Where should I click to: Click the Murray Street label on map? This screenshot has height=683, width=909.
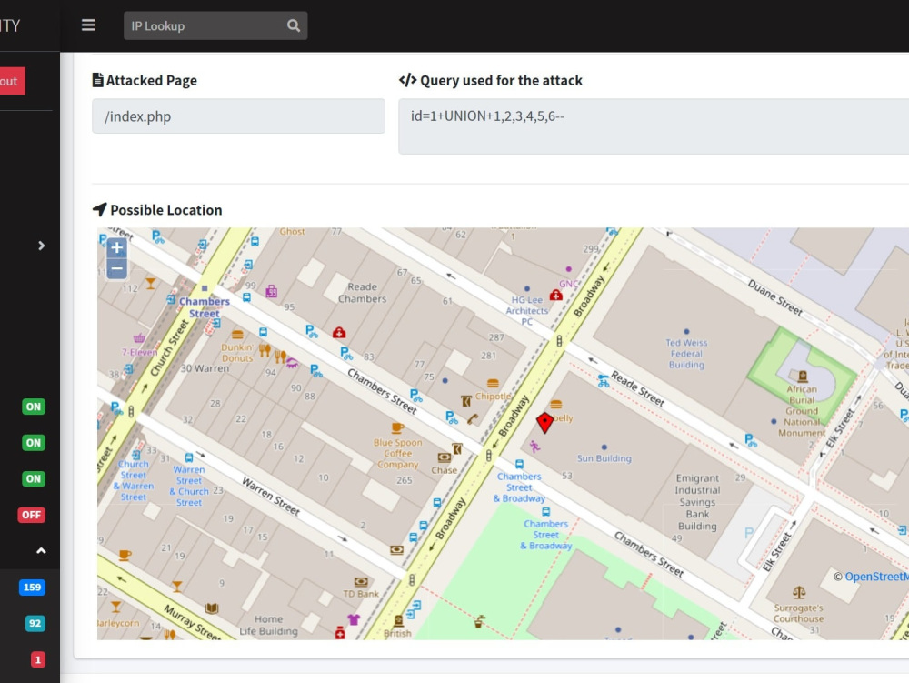tap(192, 623)
